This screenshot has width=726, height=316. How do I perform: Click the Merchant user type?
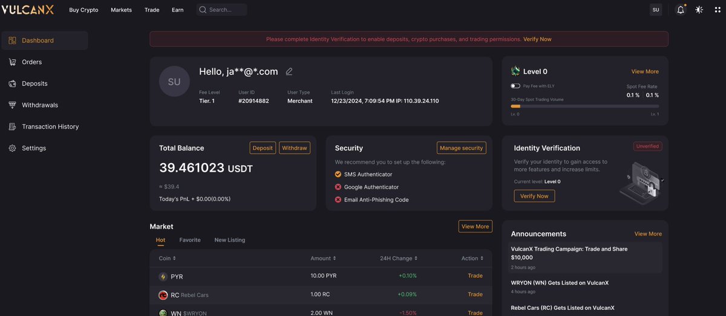(300, 101)
